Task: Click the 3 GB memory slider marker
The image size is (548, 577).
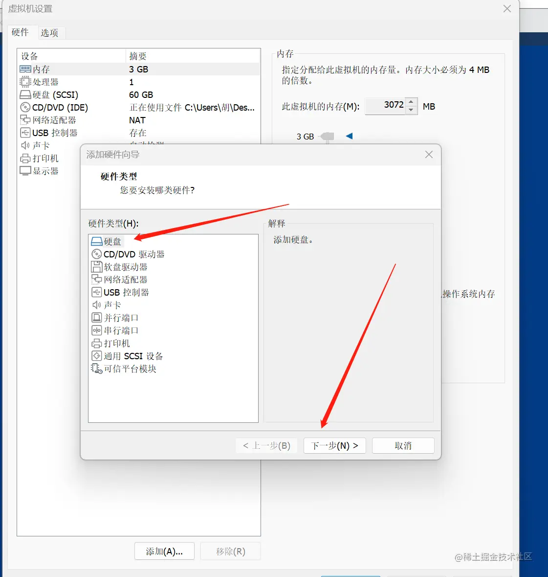Action: 327,137
